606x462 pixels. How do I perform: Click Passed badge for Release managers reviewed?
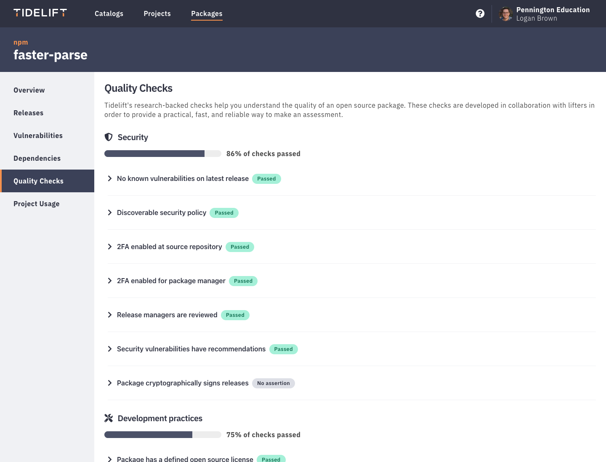[235, 315]
